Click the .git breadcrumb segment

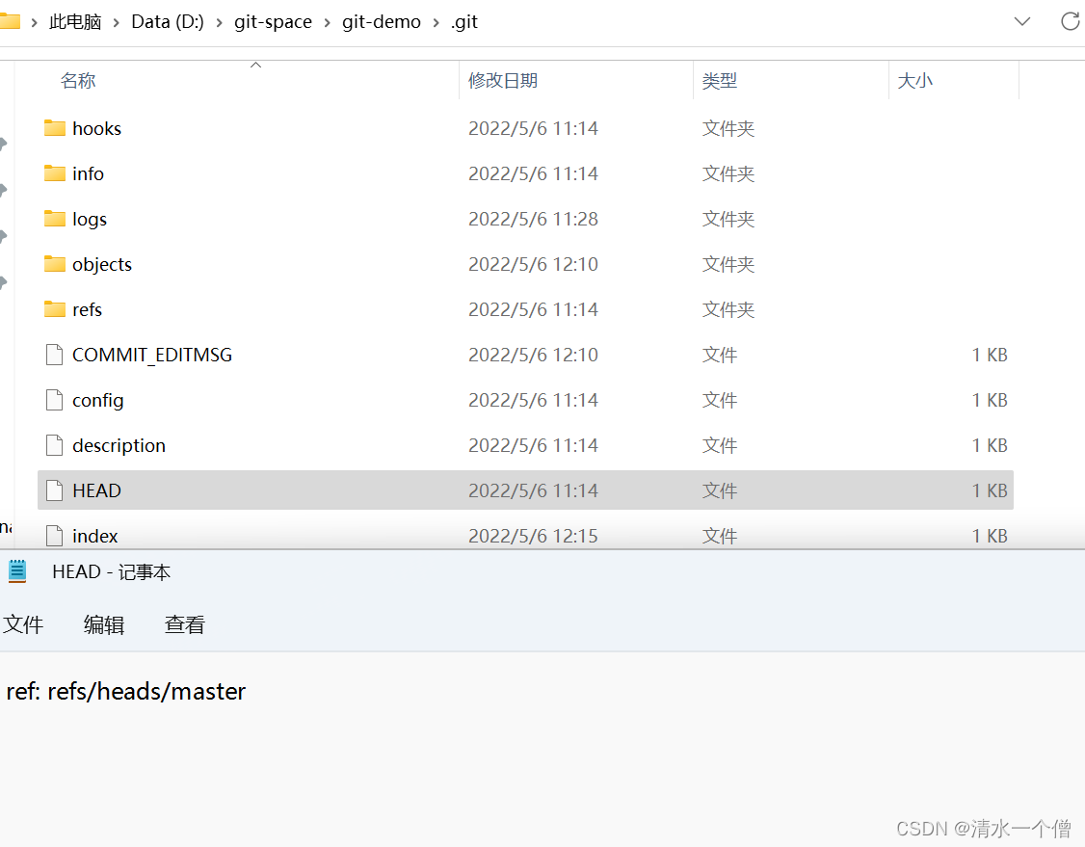click(x=464, y=21)
